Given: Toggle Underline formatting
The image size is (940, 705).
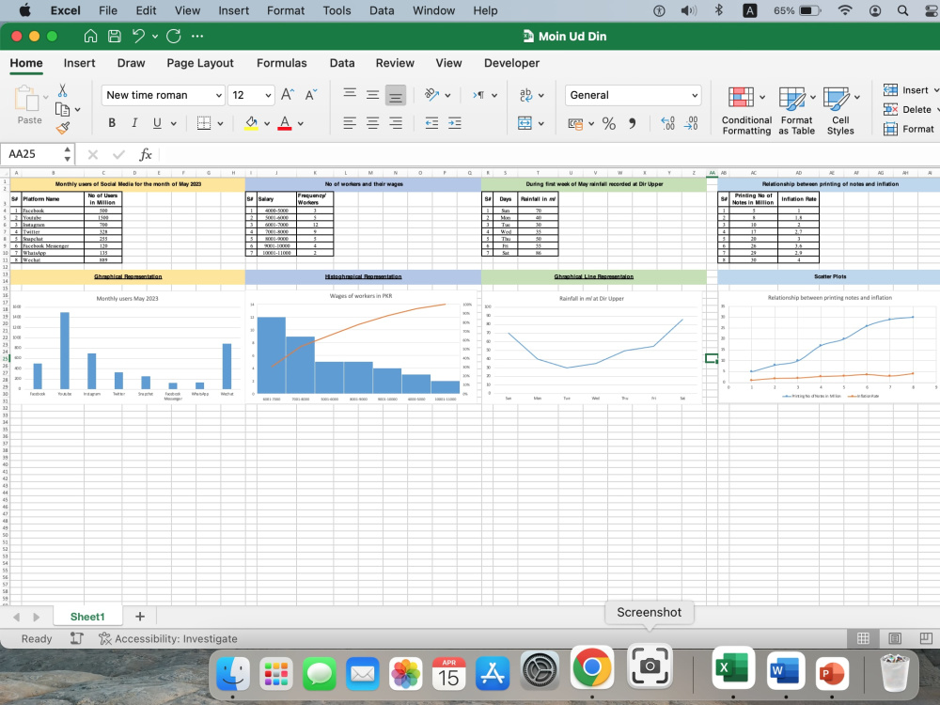Looking at the screenshot, I should click(157, 123).
